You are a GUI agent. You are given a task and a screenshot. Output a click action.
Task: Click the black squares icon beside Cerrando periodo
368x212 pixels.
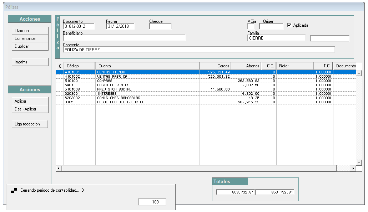[14, 191]
